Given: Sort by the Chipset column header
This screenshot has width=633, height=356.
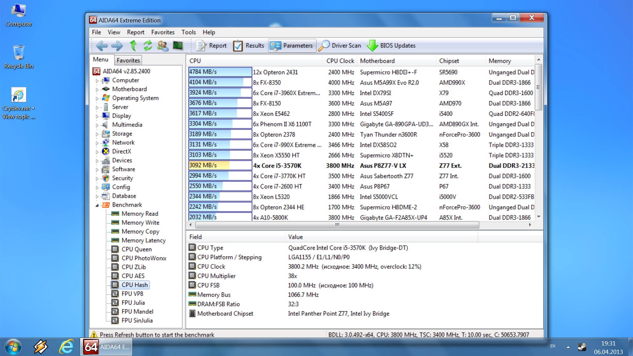Looking at the screenshot, I should [x=461, y=61].
